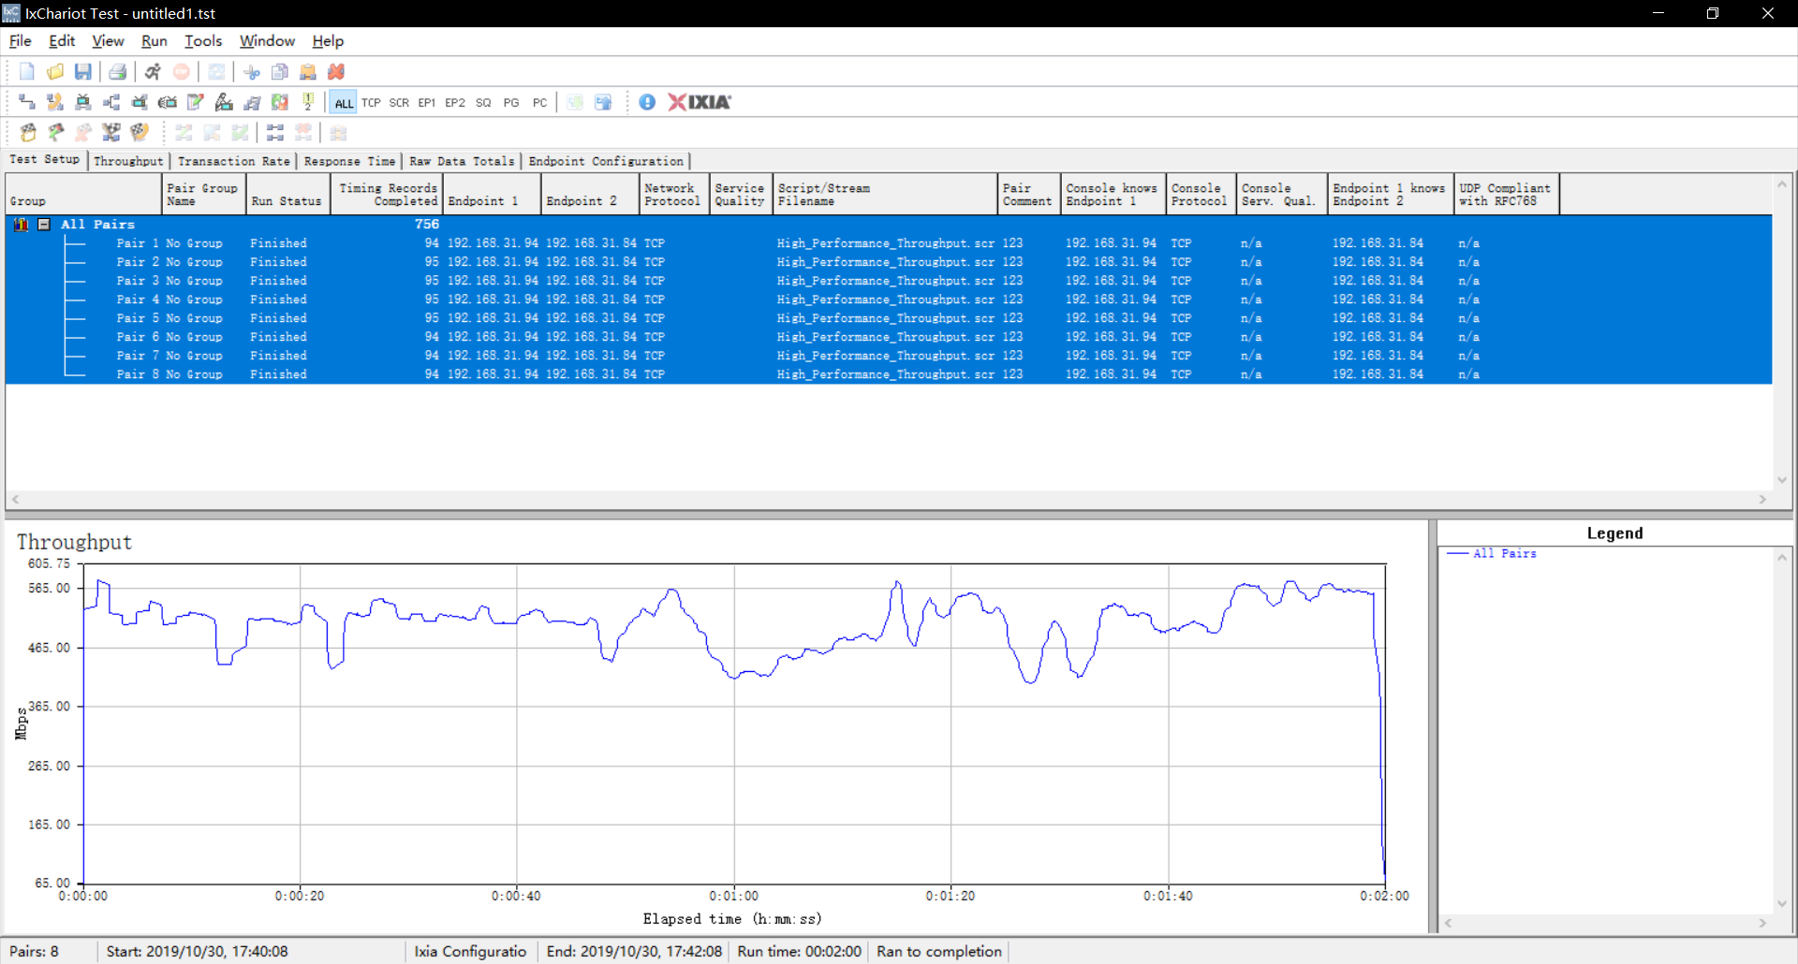Switch to the Response Time tab
This screenshot has height=964, width=1798.
(x=350, y=161)
